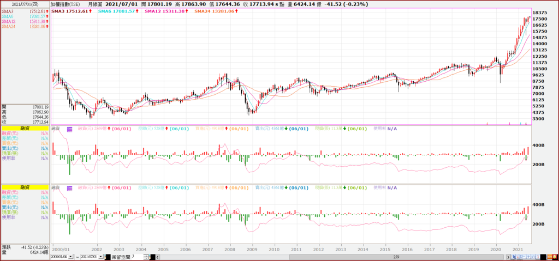Click the 2021/07/01(四) date label at top left
Screen dimensions: 559x261
[x=25, y=4]
